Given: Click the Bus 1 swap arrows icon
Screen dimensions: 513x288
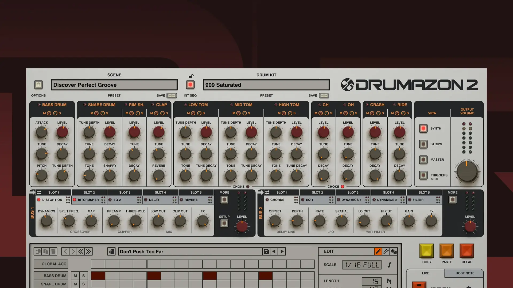Looking at the screenshot, I should 39,192.
